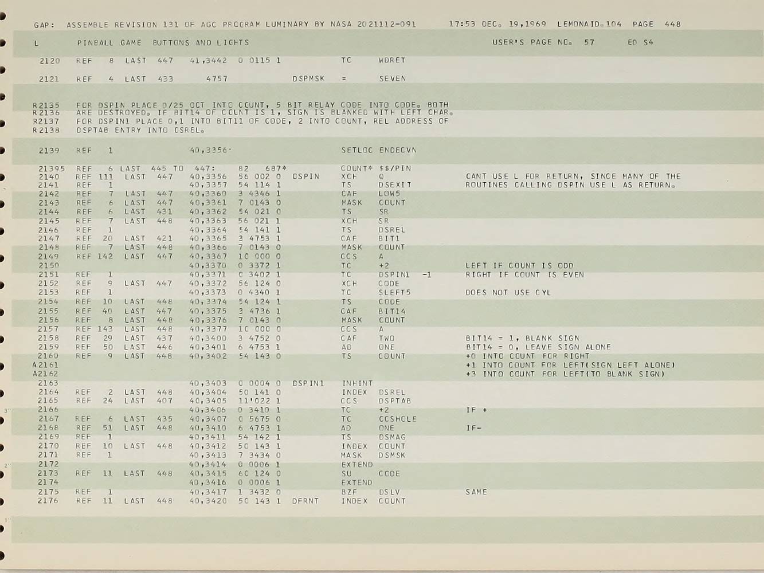Select line number '2120'

coord(50,60)
